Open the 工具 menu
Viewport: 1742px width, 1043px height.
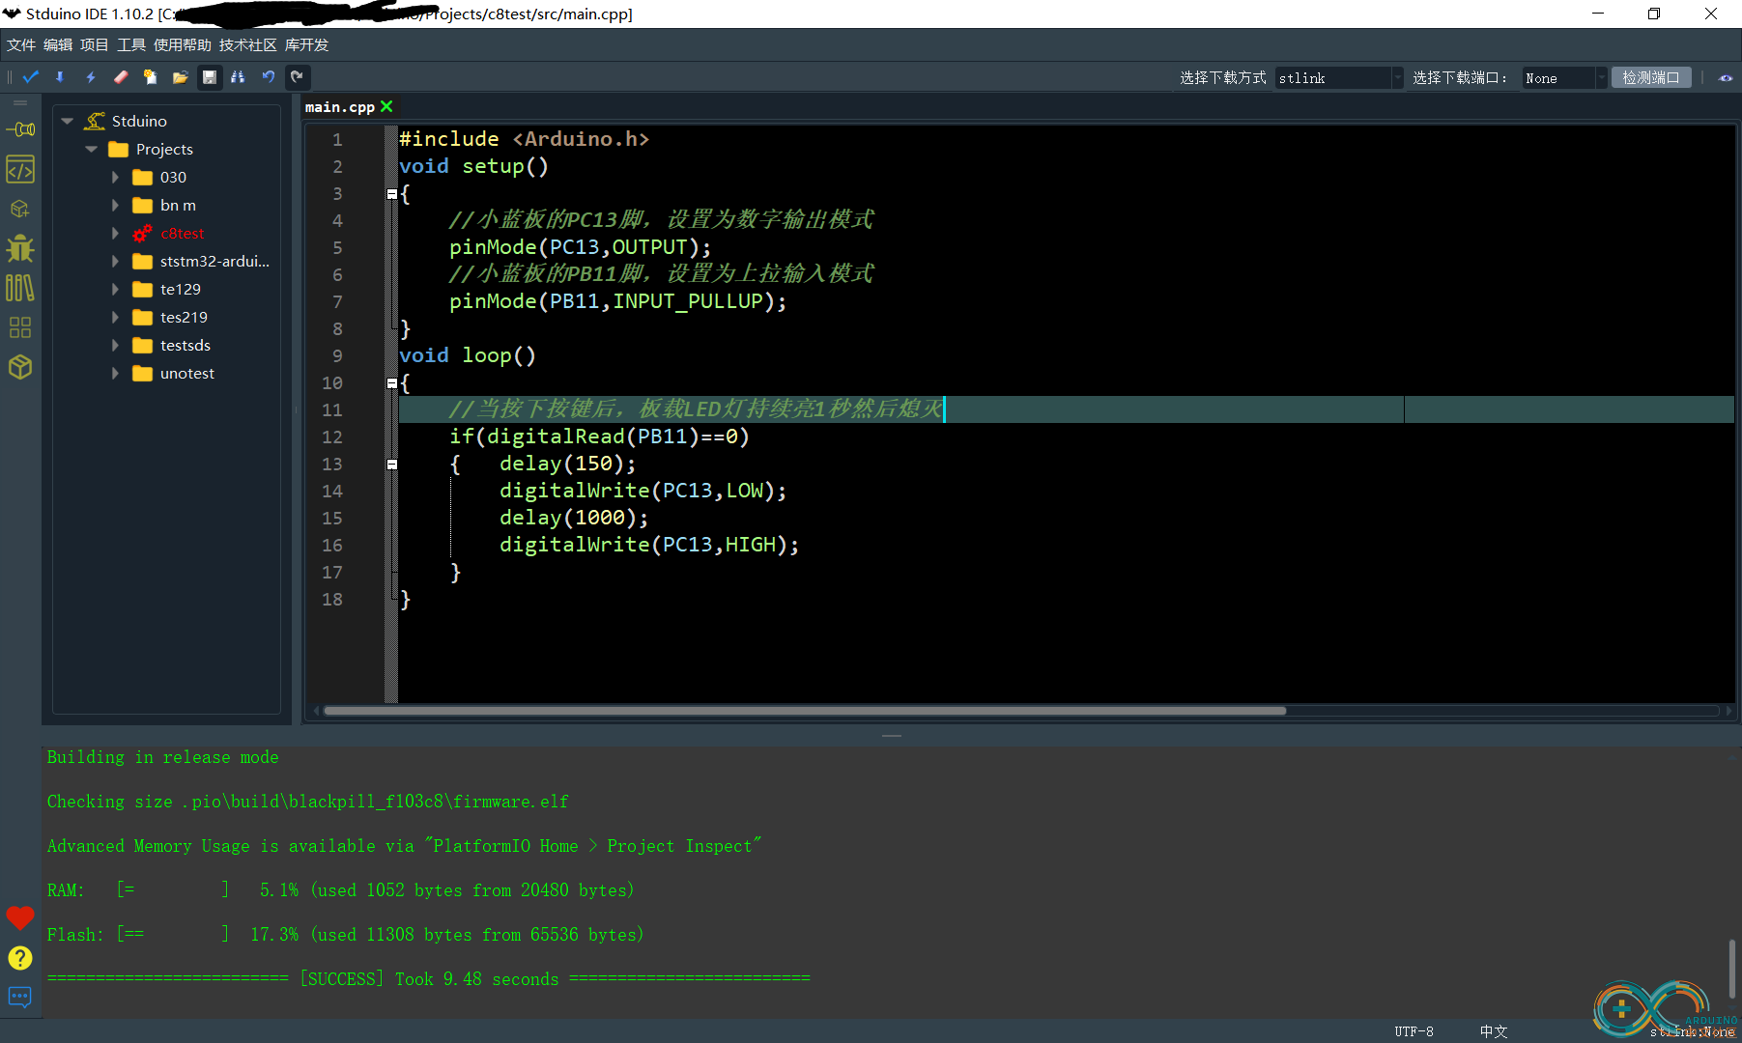131,44
